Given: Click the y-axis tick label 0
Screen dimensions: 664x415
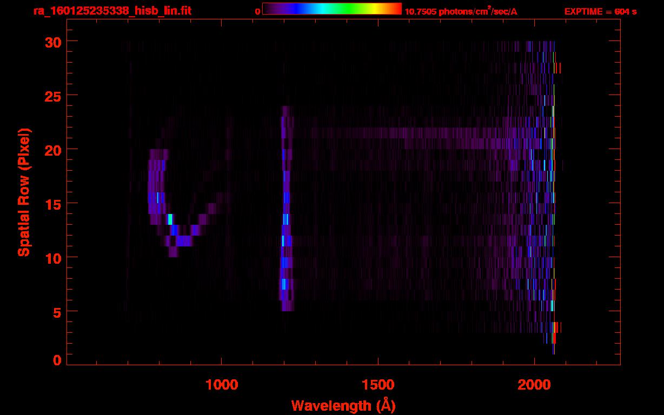Looking at the screenshot, I should point(57,360).
